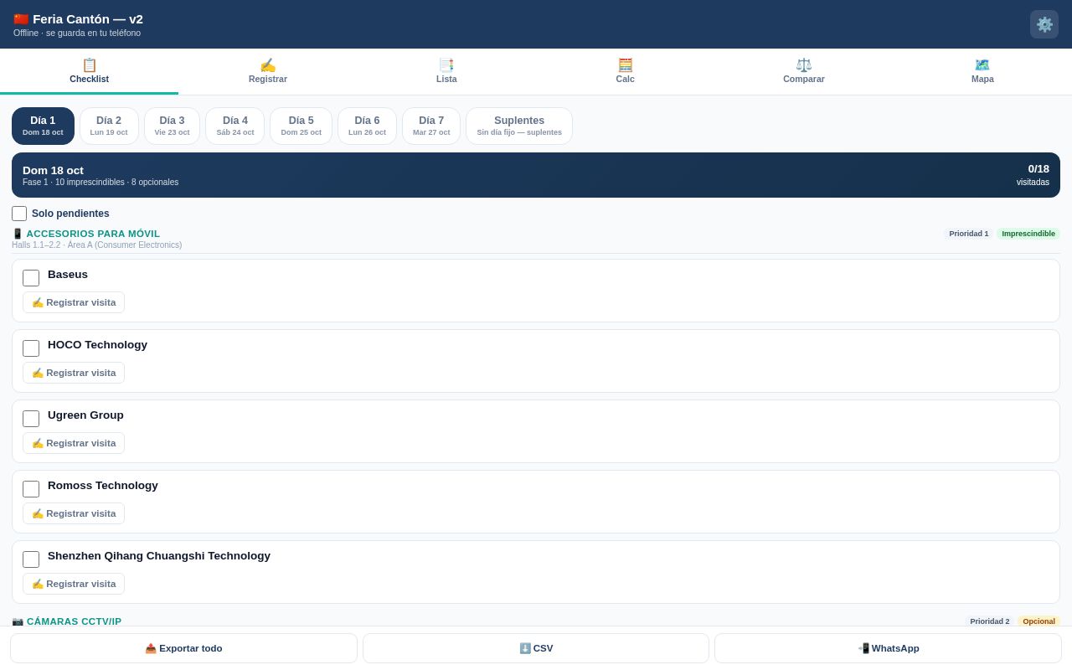
Task: Choose Día 6 Lun 26 oct
Action: 367,126
